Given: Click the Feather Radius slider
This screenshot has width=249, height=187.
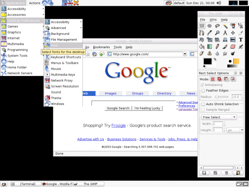Looking at the screenshot, I should coord(221,96).
